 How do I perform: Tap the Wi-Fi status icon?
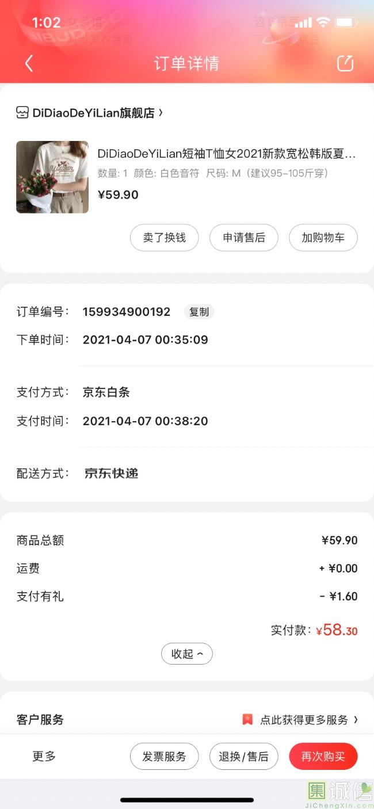point(323,23)
